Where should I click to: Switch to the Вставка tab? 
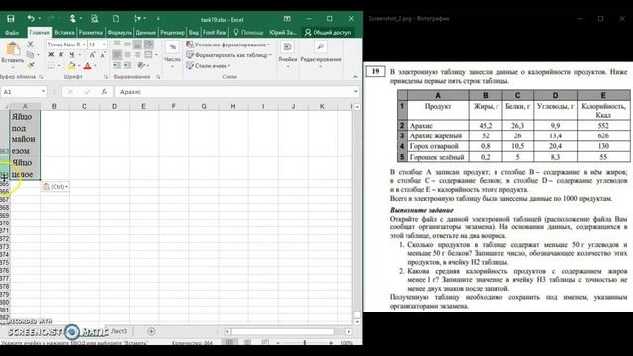click(64, 32)
